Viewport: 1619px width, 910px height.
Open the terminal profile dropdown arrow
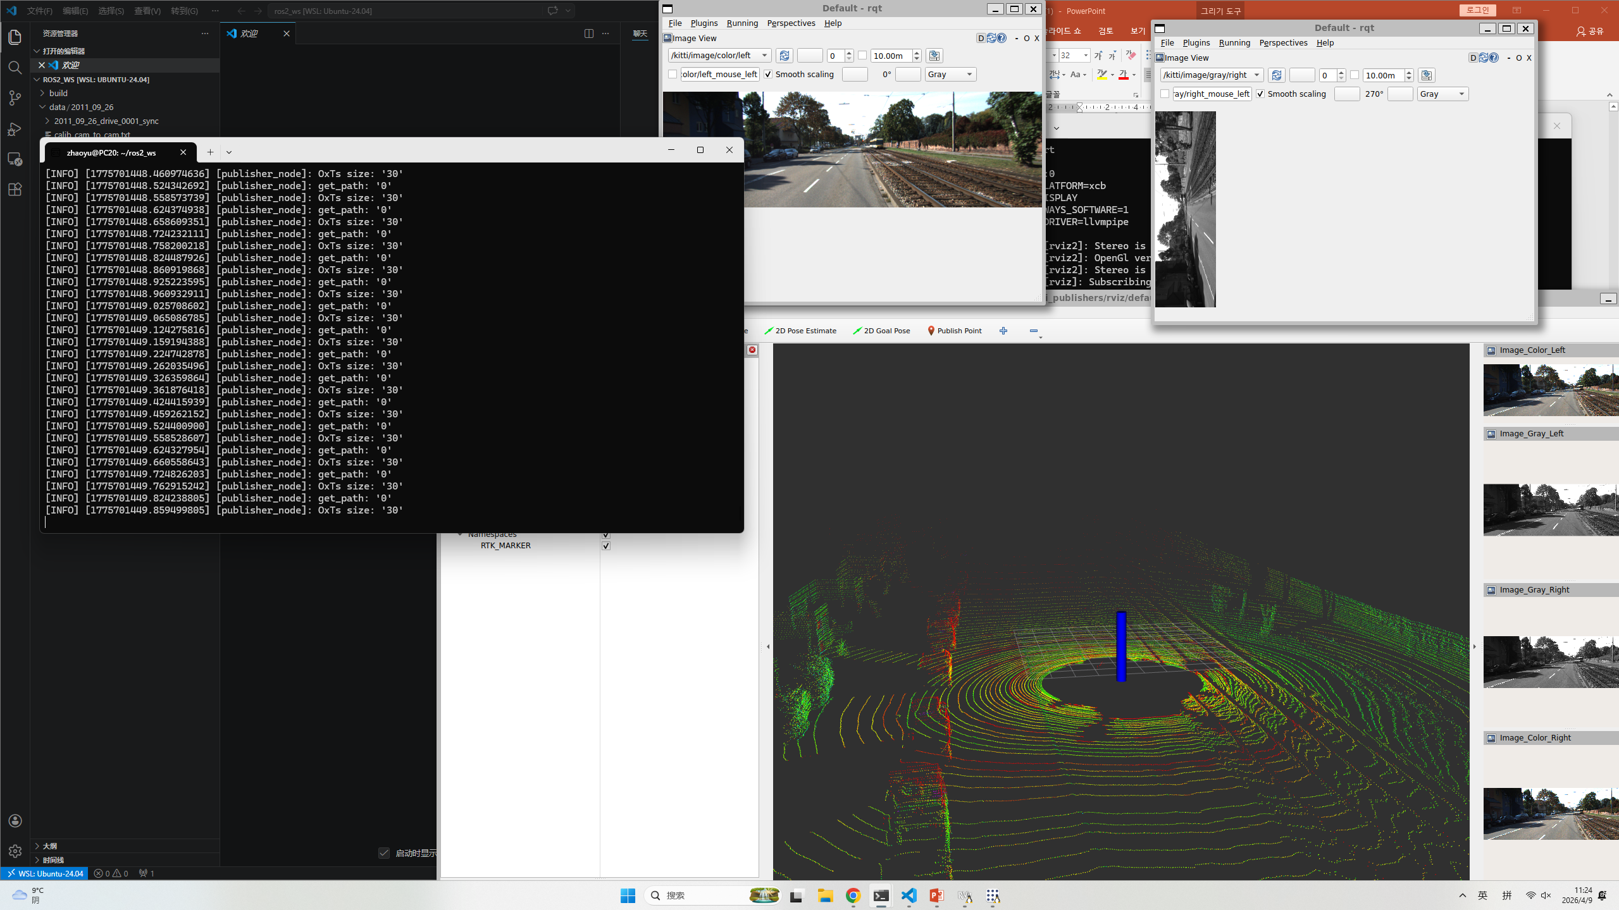tap(229, 152)
